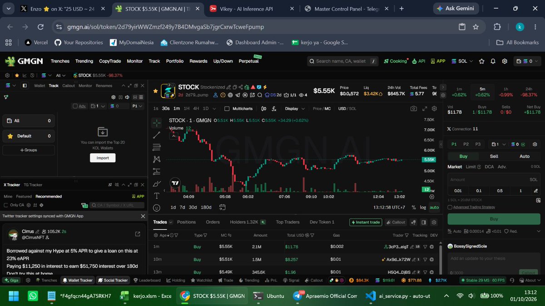Toggle the Multicharts checkbox
This screenshot has height=306, width=545.
[227, 109]
